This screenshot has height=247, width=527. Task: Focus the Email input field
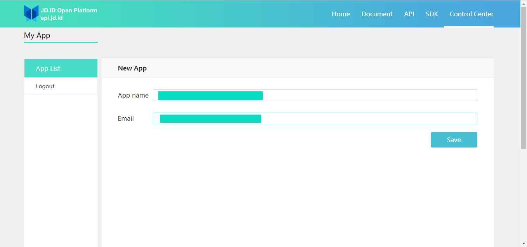(x=315, y=118)
